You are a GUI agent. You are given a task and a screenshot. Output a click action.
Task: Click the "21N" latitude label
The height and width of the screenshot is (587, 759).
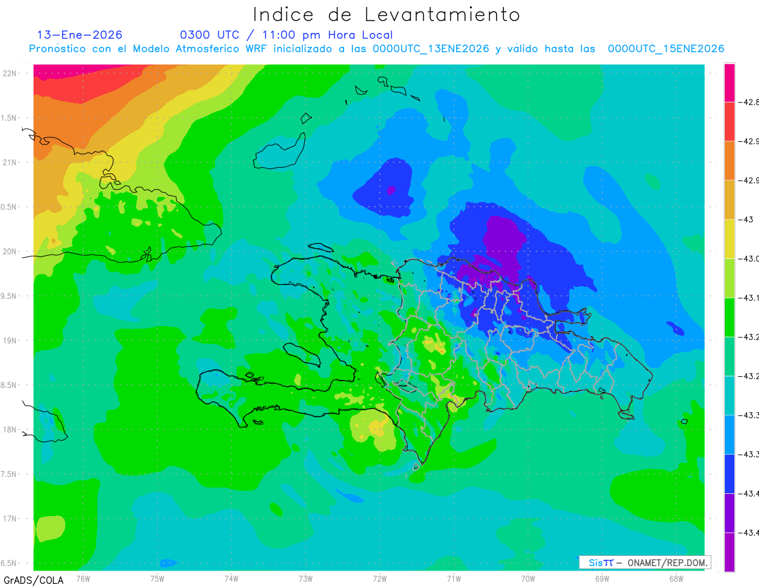click(x=11, y=162)
